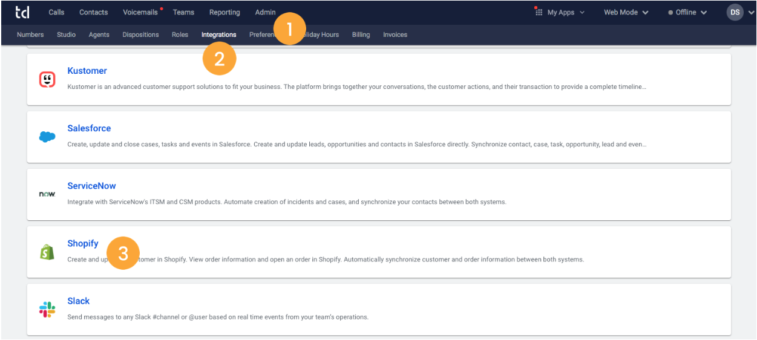Select the Admin menu item
This screenshot has width=757, height=340.
coord(265,12)
